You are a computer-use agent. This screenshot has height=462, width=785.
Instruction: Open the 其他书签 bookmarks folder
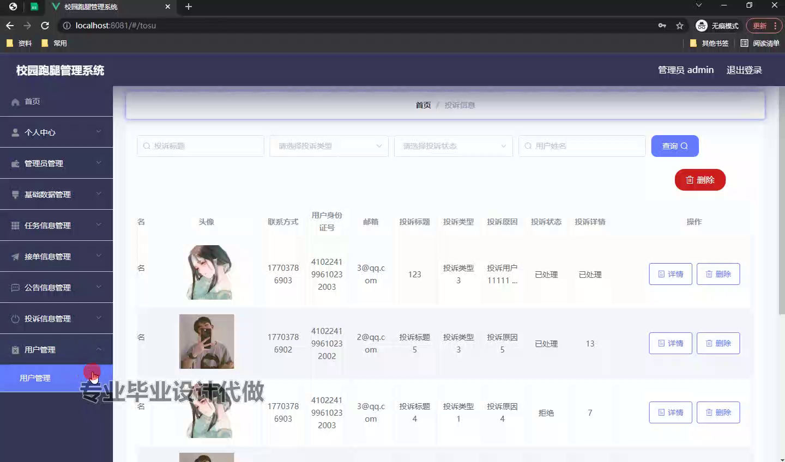click(x=709, y=43)
